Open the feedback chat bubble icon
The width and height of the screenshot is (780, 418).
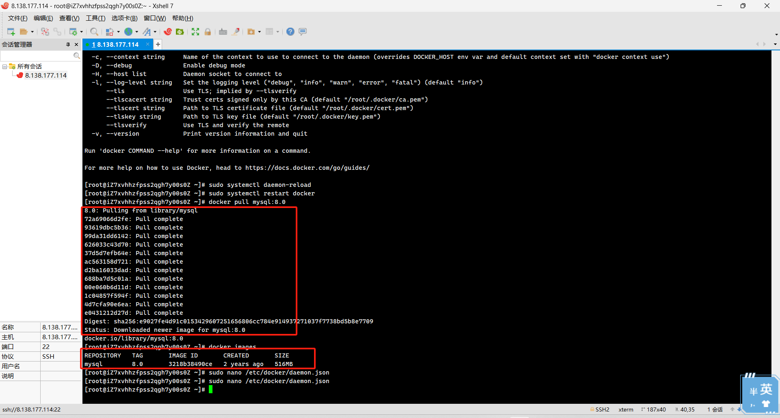point(303,32)
